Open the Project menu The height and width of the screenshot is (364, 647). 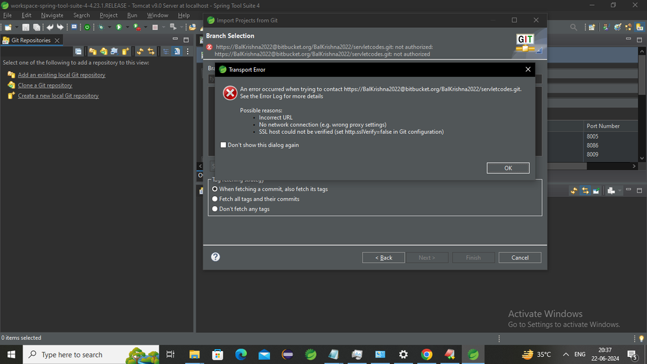pyautogui.click(x=109, y=16)
